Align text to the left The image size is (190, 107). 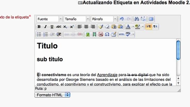tap(80, 27)
